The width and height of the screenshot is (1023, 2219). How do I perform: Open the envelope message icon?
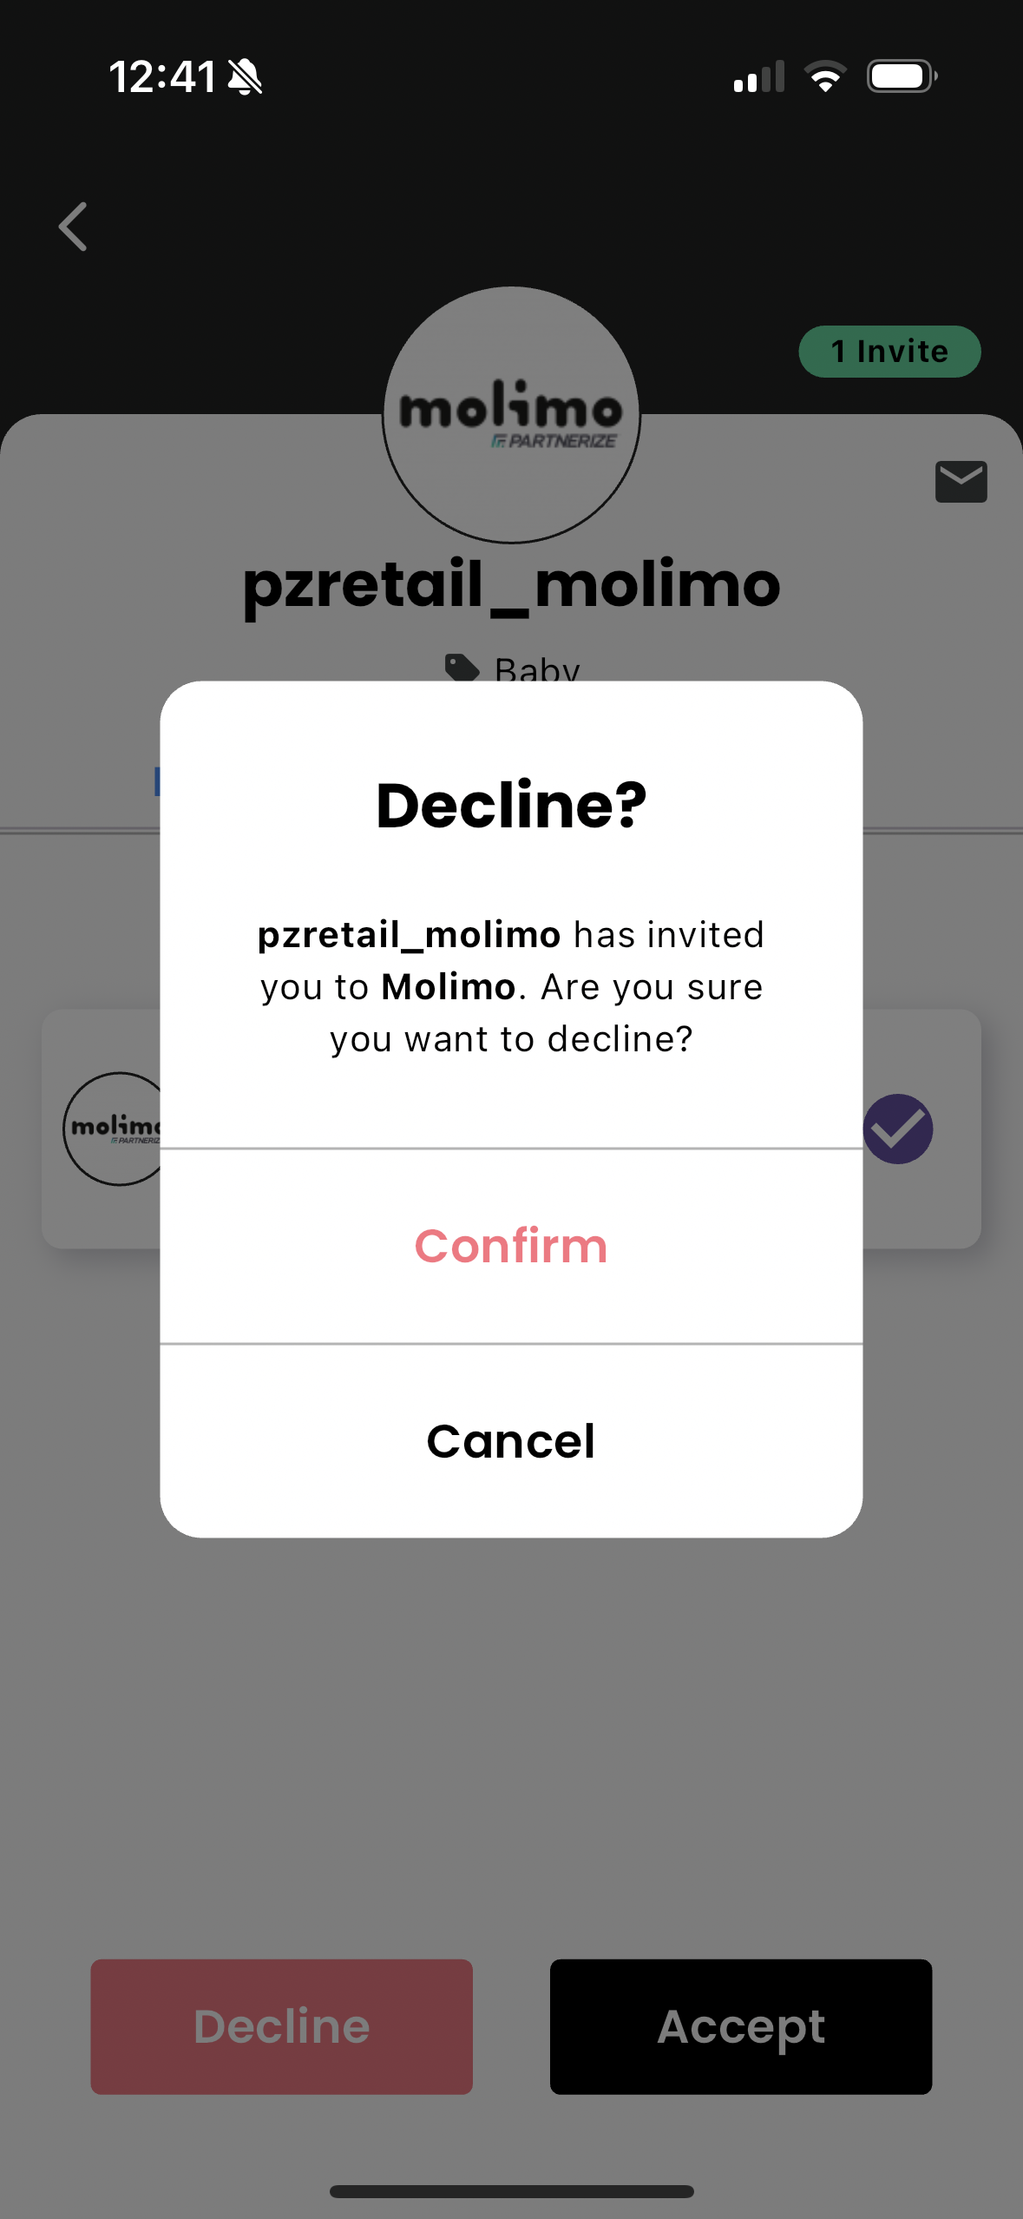click(961, 482)
